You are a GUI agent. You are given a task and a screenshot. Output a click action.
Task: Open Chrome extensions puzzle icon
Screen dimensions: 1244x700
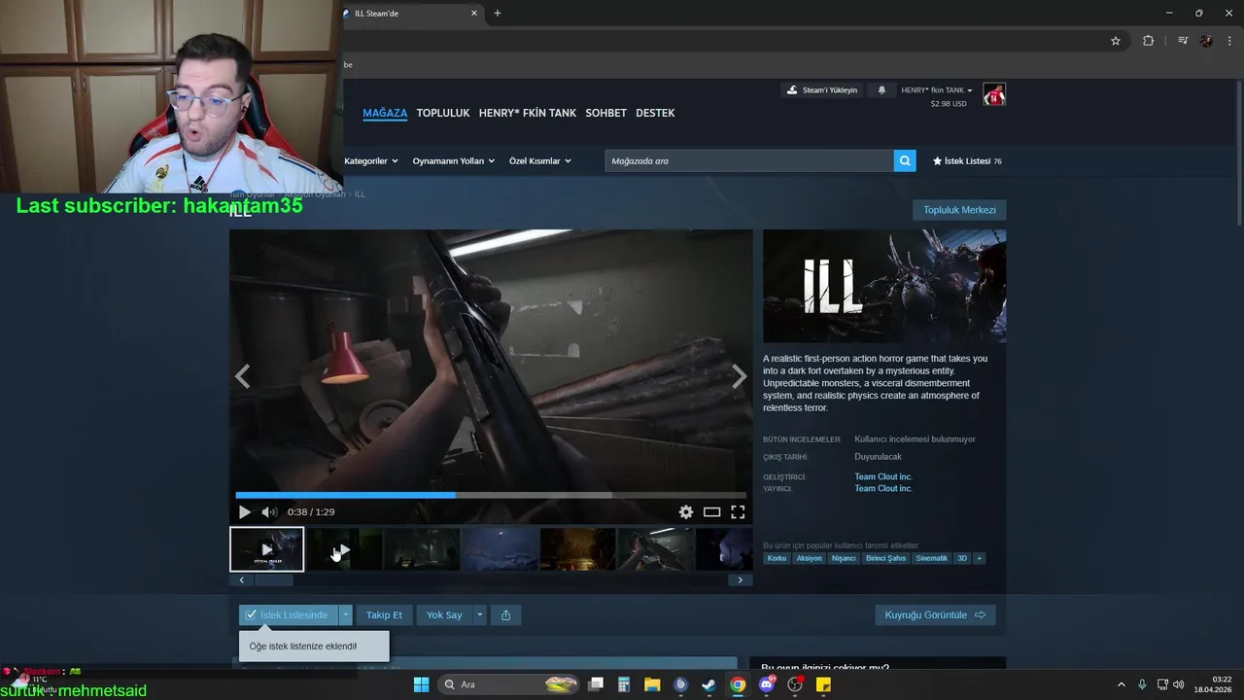pos(1148,41)
